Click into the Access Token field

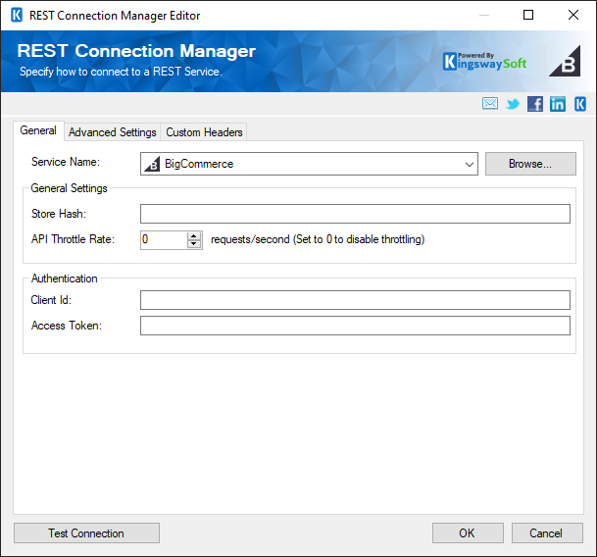coord(355,326)
